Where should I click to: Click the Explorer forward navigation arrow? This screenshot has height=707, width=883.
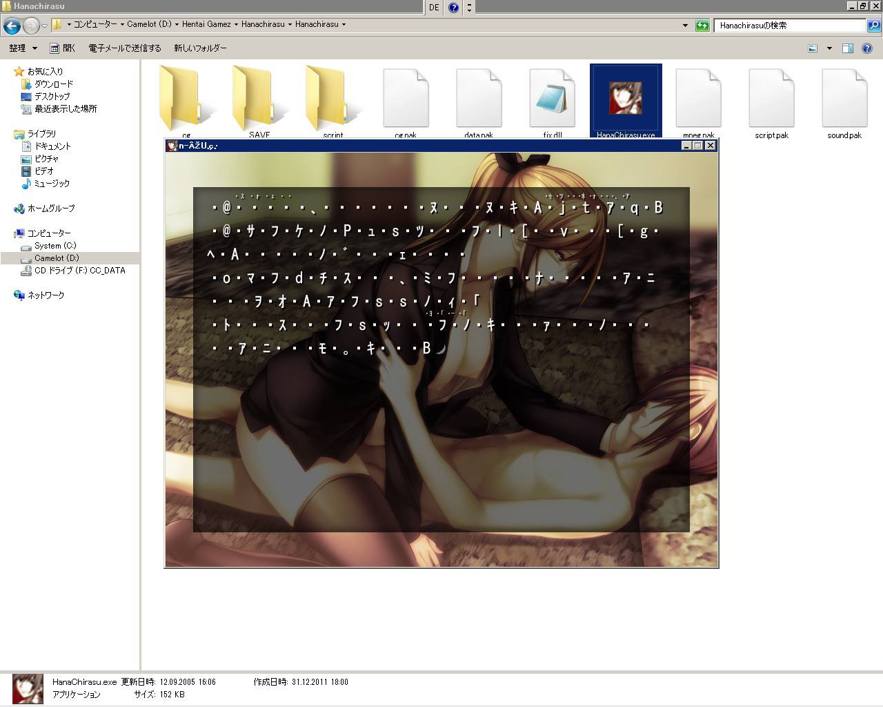pos(31,26)
